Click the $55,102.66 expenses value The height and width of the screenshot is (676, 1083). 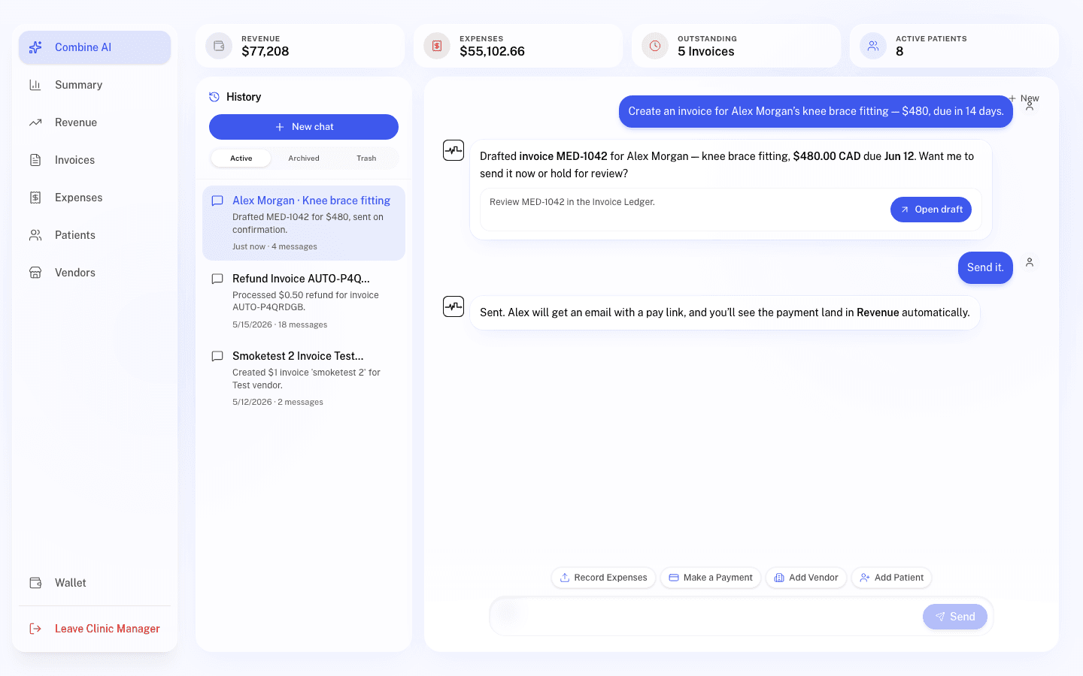point(493,52)
